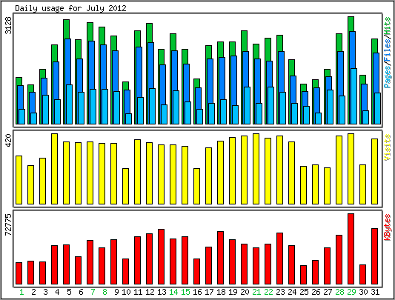The width and height of the screenshot is (395, 300).
Task: Click the red "KBytes" legend label
Action: 388,227
